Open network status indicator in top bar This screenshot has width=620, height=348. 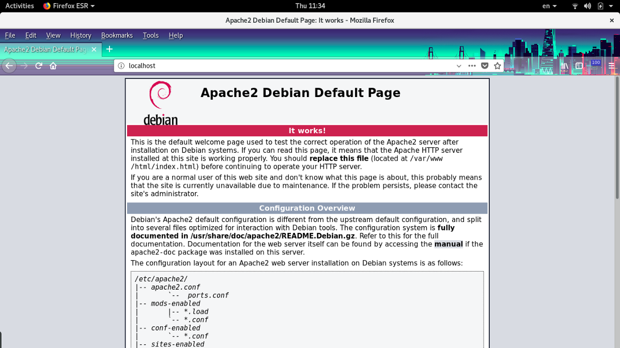pyautogui.click(x=575, y=6)
